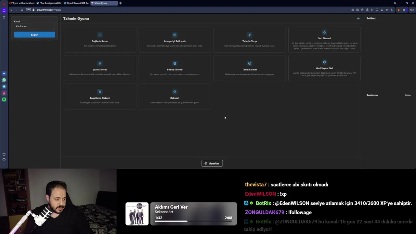Open Easy Setup sliders icon
This screenshot has width=416, height=234.
pyautogui.click(x=386, y=10)
